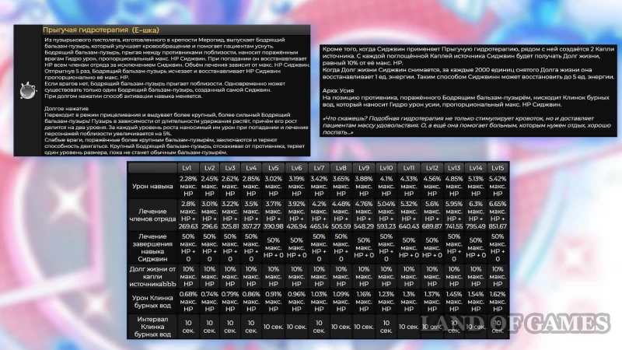Click the "Урон навыка" row label

click(x=153, y=185)
